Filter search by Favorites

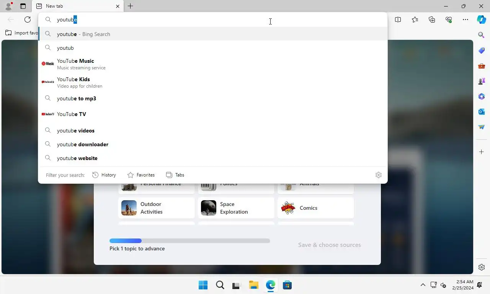141,175
